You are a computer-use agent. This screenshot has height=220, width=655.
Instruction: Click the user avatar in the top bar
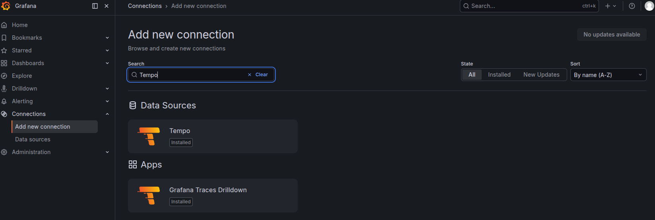tap(649, 6)
